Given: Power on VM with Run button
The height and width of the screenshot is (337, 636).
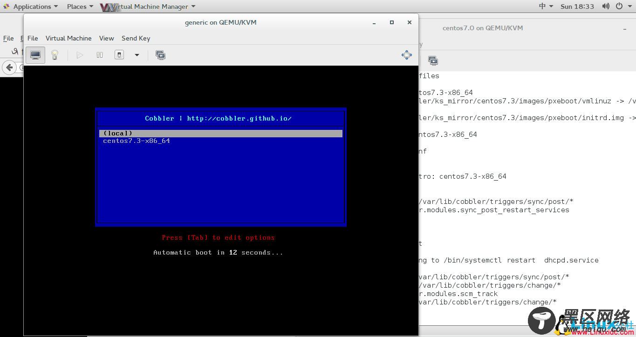Looking at the screenshot, I should (80, 55).
